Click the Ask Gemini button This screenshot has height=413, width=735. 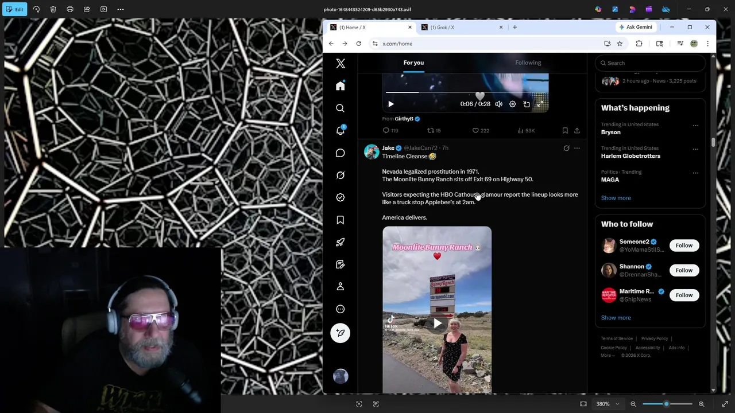(x=636, y=27)
